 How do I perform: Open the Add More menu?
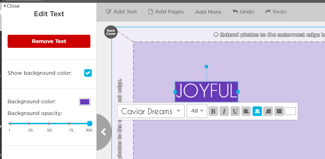[x=208, y=12]
